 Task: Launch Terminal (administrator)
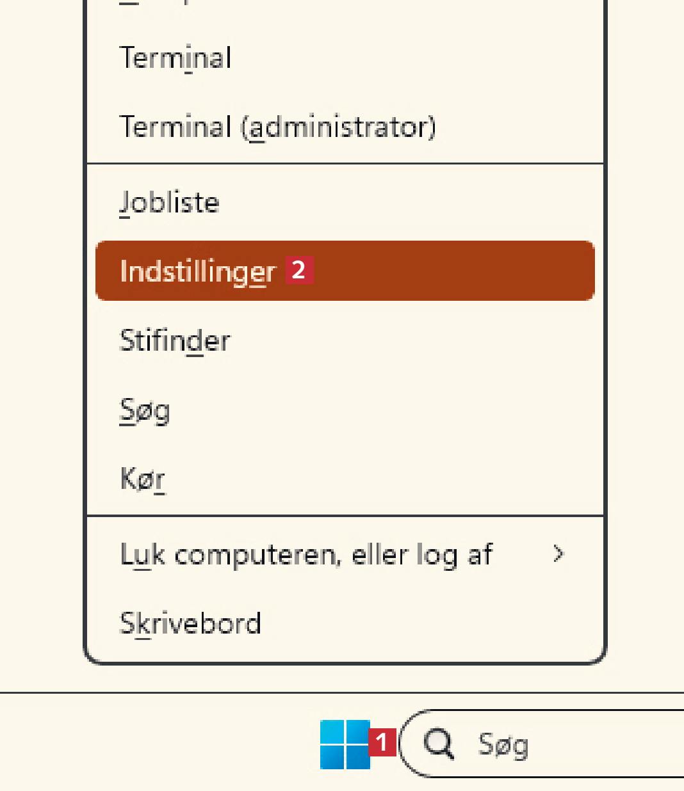coord(277,127)
